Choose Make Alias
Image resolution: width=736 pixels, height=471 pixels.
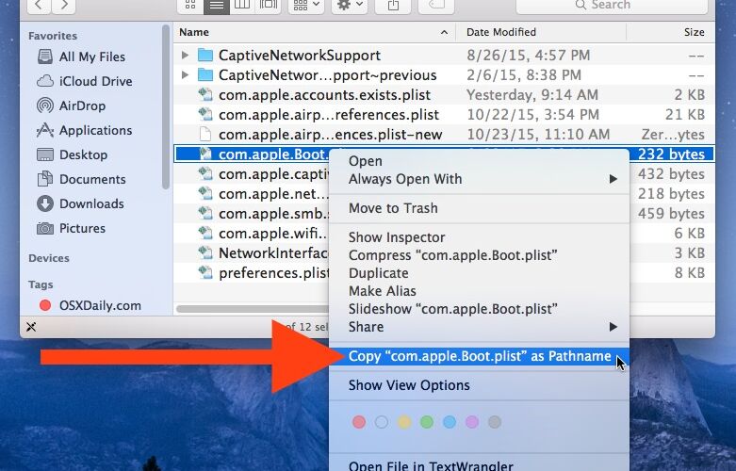pyautogui.click(x=479, y=291)
